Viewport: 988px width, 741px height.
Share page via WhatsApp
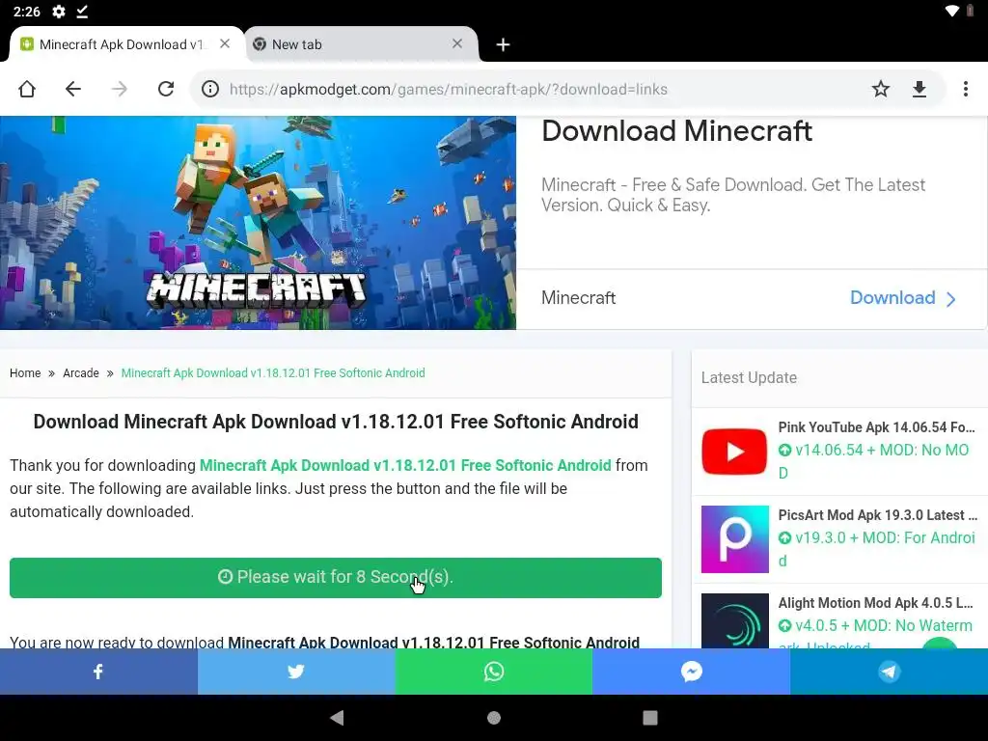[x=493, y=672]
